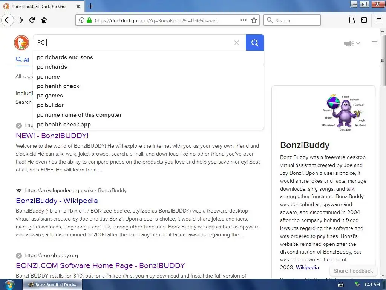Choose suggestion 'pc health check'
Viewport: 386px width, 290px height.
coord(149,86)
